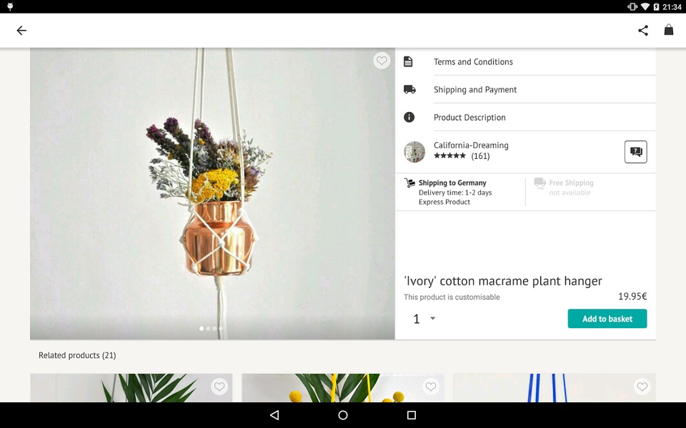
Task: Click the 'Related products (21)' heading
Action: coord(77,355)
